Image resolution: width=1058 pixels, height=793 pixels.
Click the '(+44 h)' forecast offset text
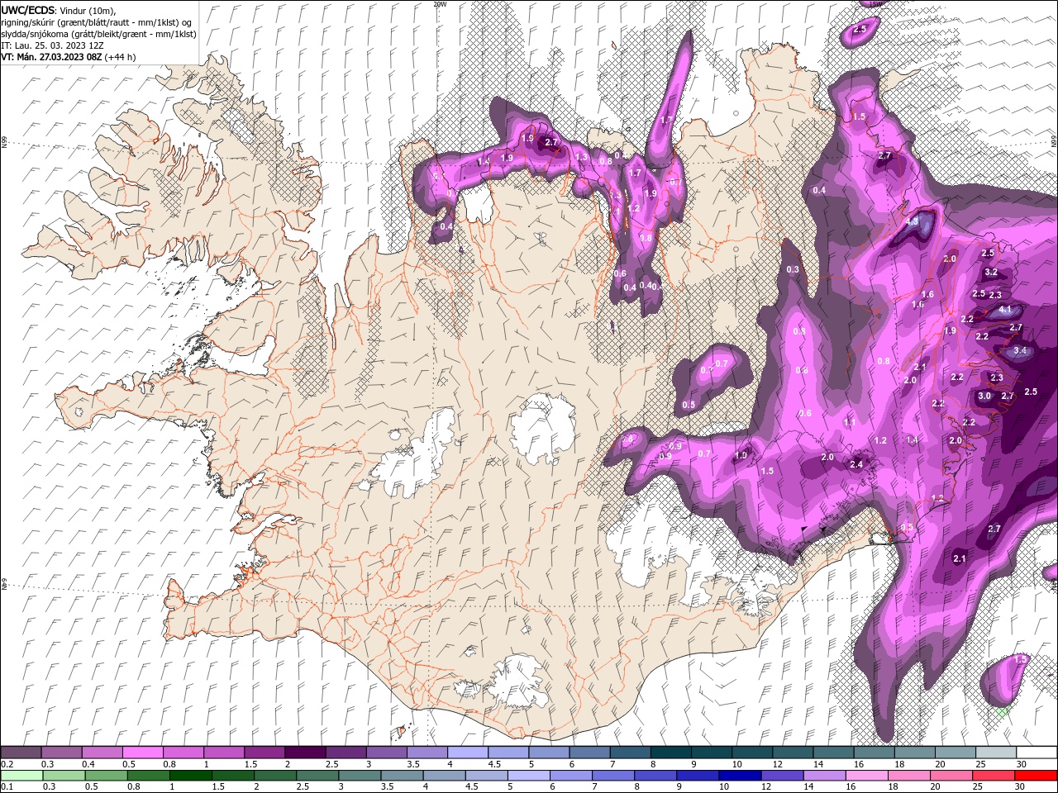pyautogui.click(x=121, y=57)
